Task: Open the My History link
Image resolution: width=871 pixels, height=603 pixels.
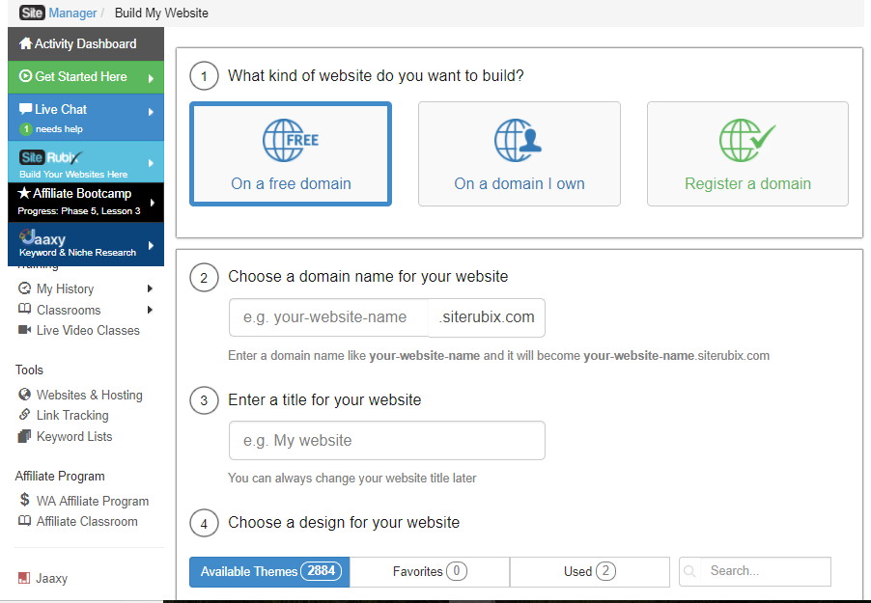Action: [65, 288]
